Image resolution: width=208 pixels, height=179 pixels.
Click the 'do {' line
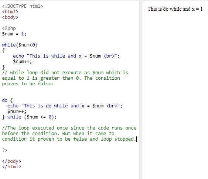pos(7,100)
